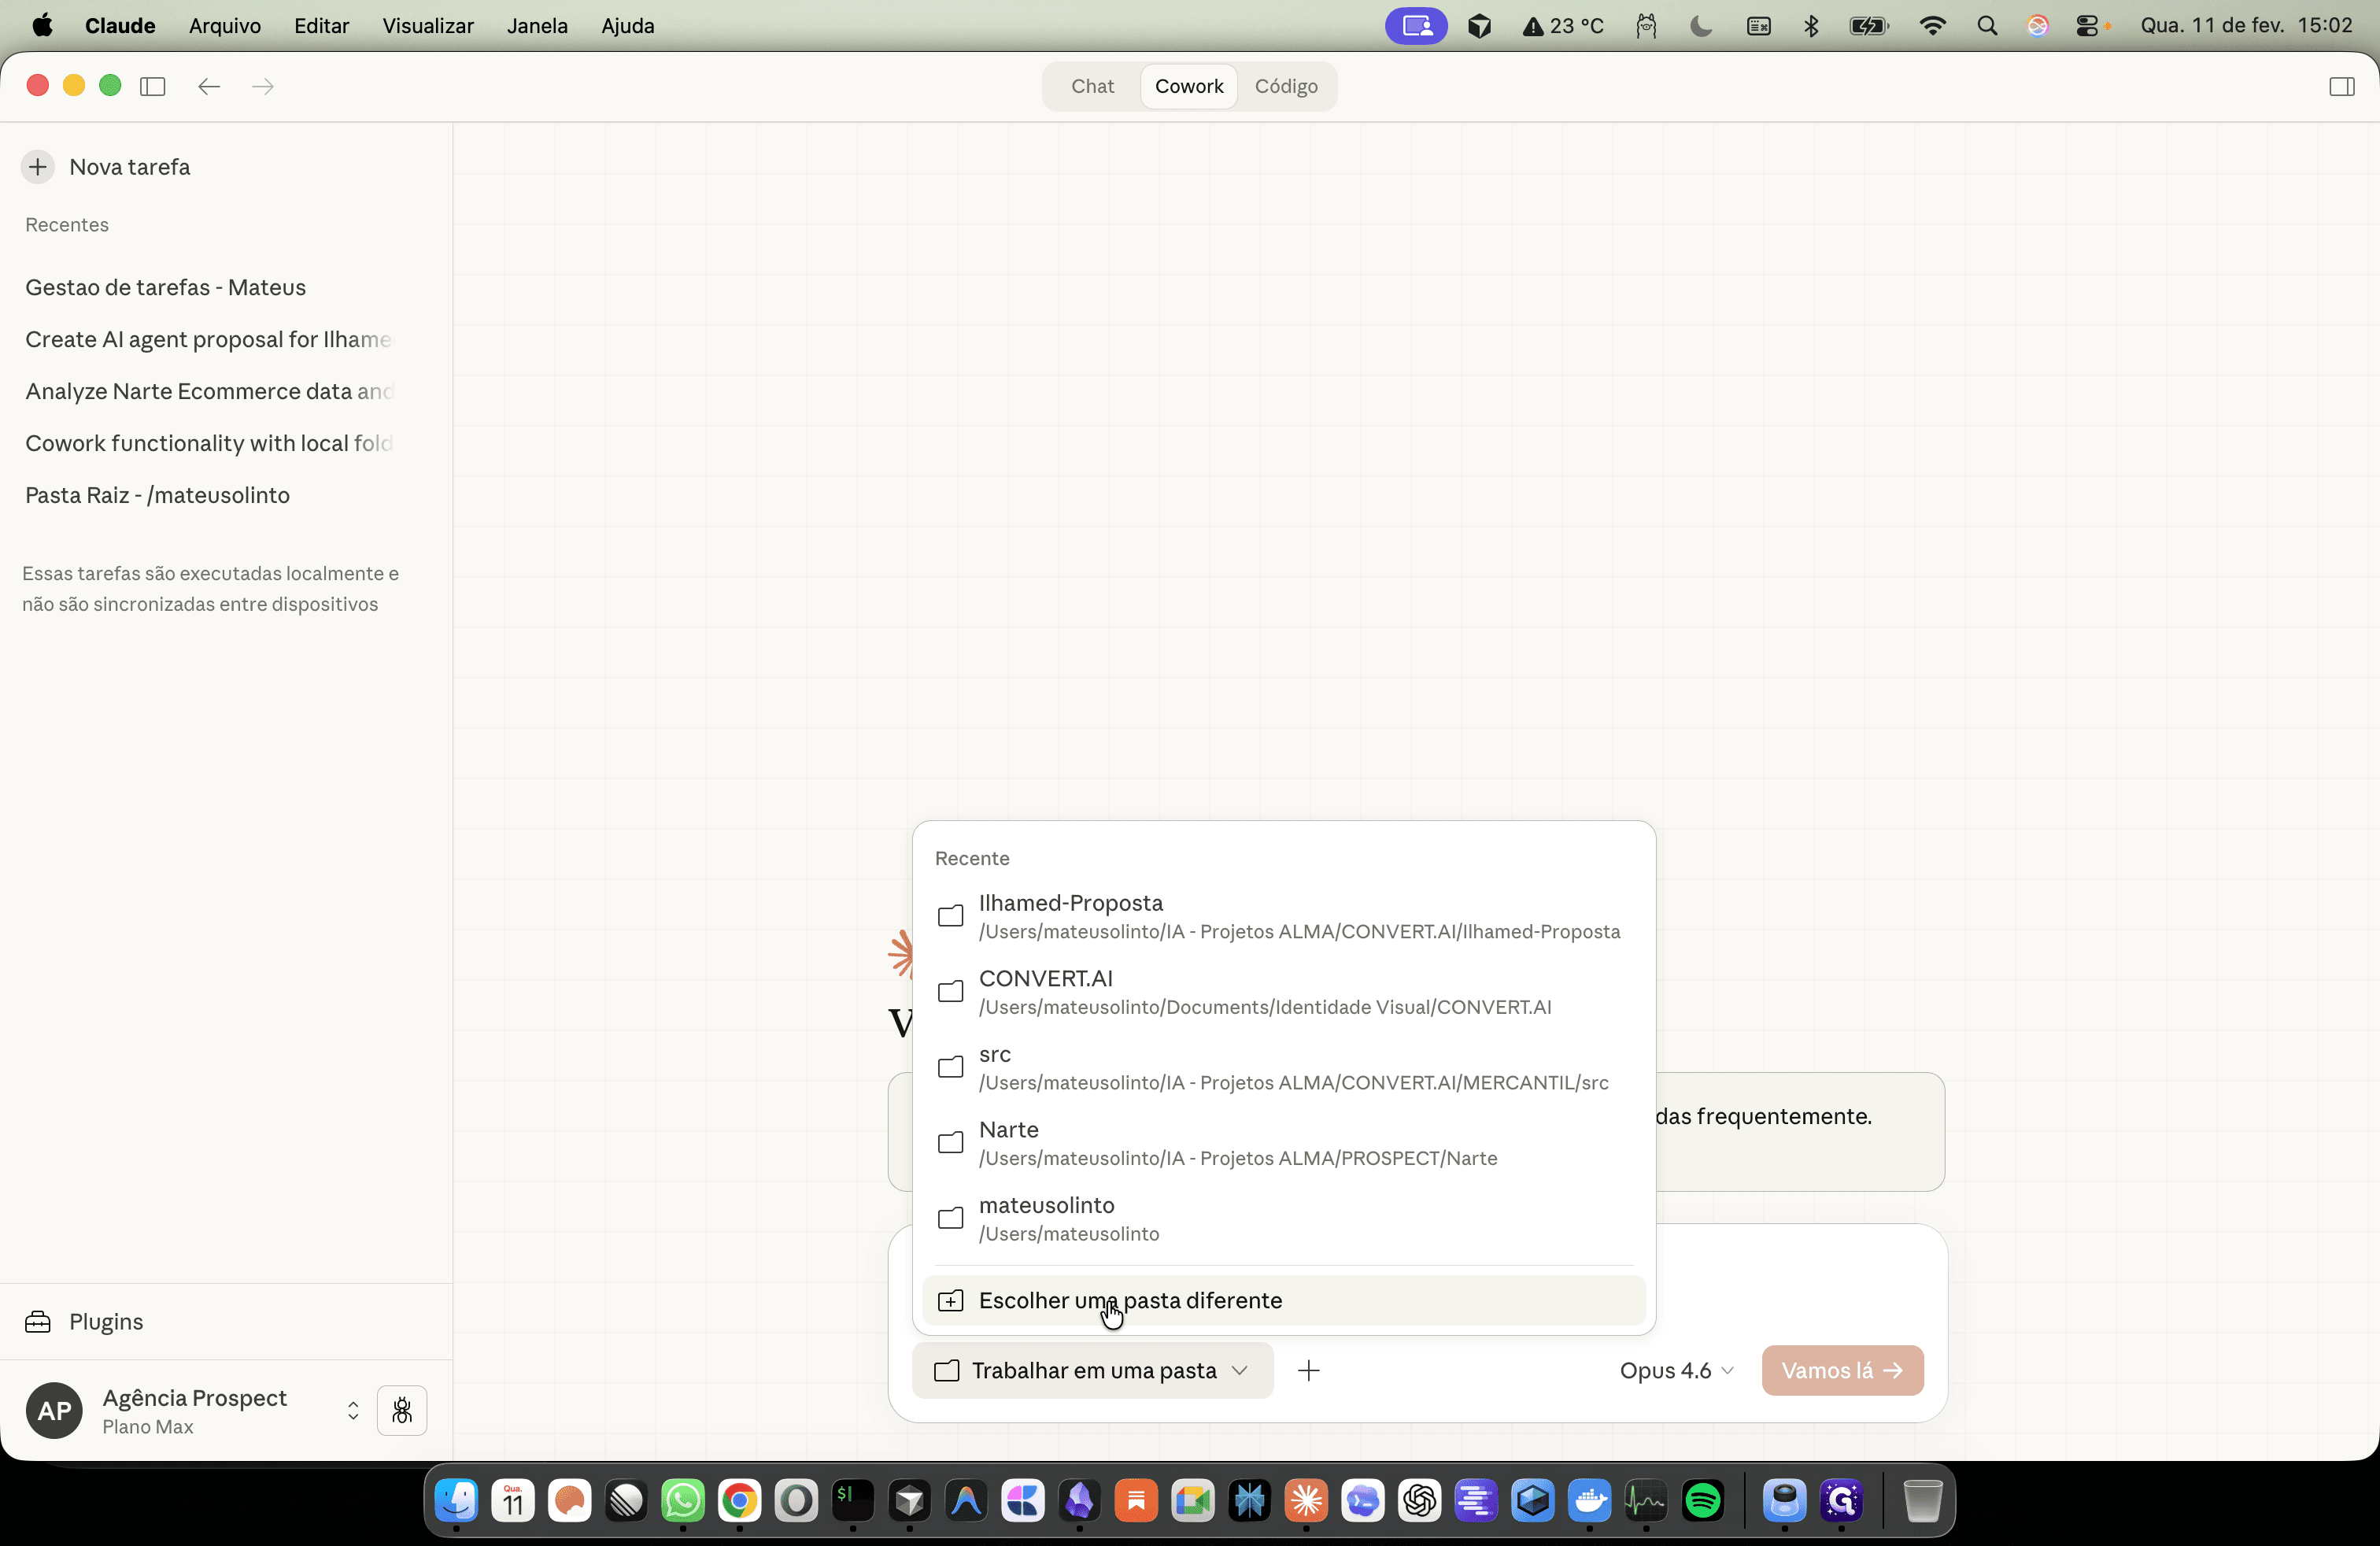Select the src recent folder

tap(1283, 1067)
